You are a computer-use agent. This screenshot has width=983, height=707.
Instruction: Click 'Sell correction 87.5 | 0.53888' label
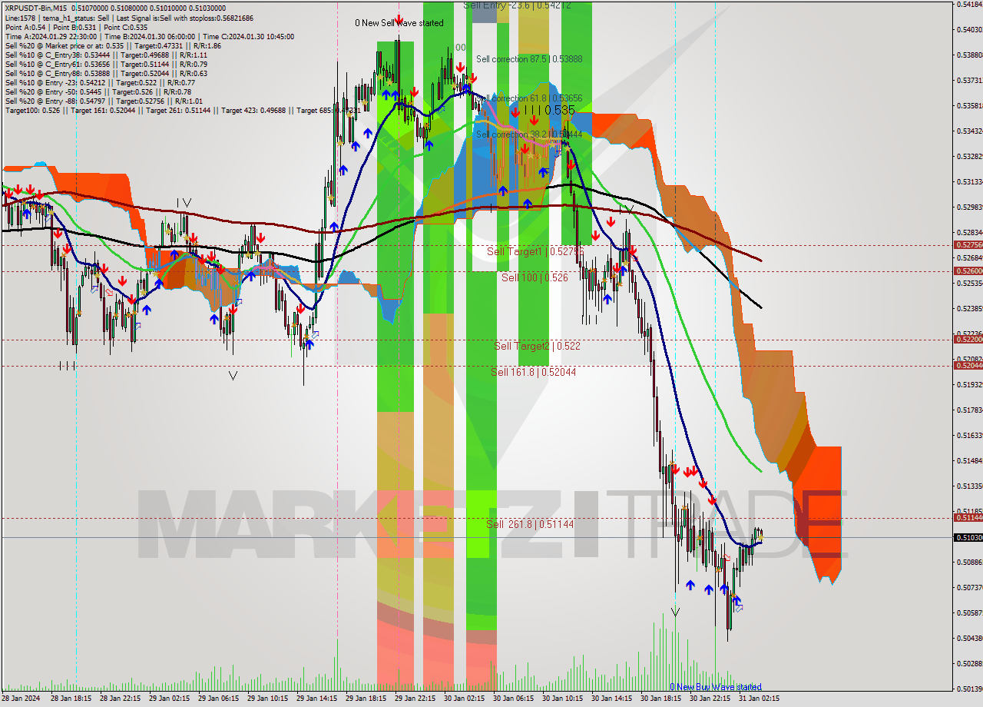[x=529, y=59]
